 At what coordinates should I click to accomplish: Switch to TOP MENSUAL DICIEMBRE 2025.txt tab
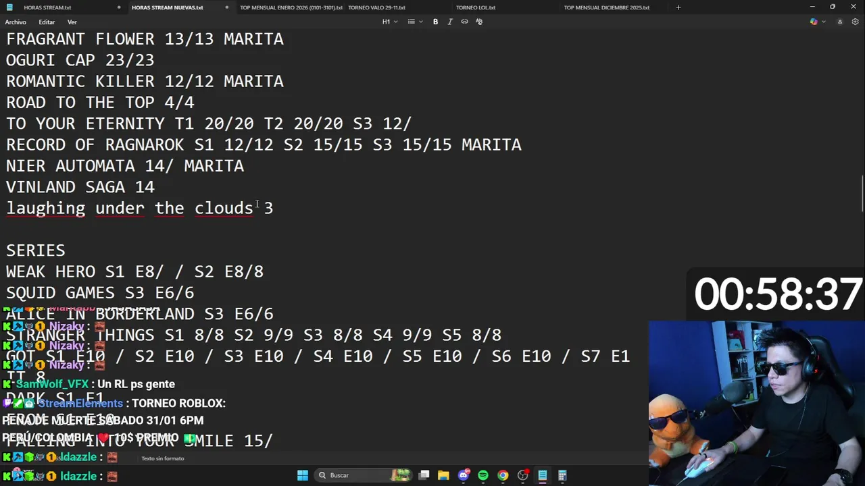[x=607, y=7]
